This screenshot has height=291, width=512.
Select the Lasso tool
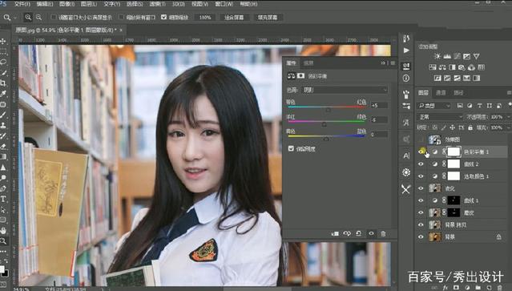coord(3,62)
